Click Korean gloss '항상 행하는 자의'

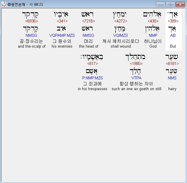coord(136,84)
